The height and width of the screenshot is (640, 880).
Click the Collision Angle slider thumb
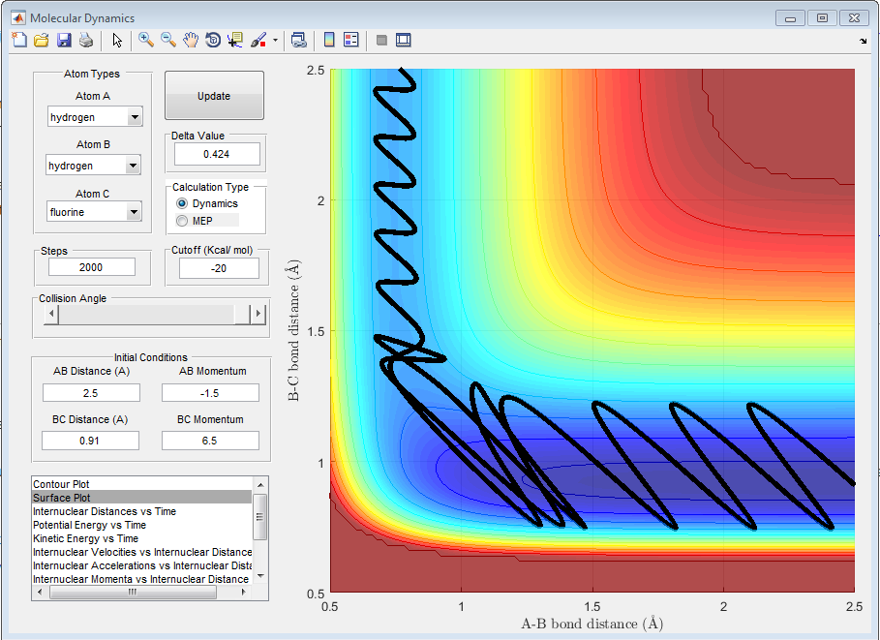click(242, 314)
